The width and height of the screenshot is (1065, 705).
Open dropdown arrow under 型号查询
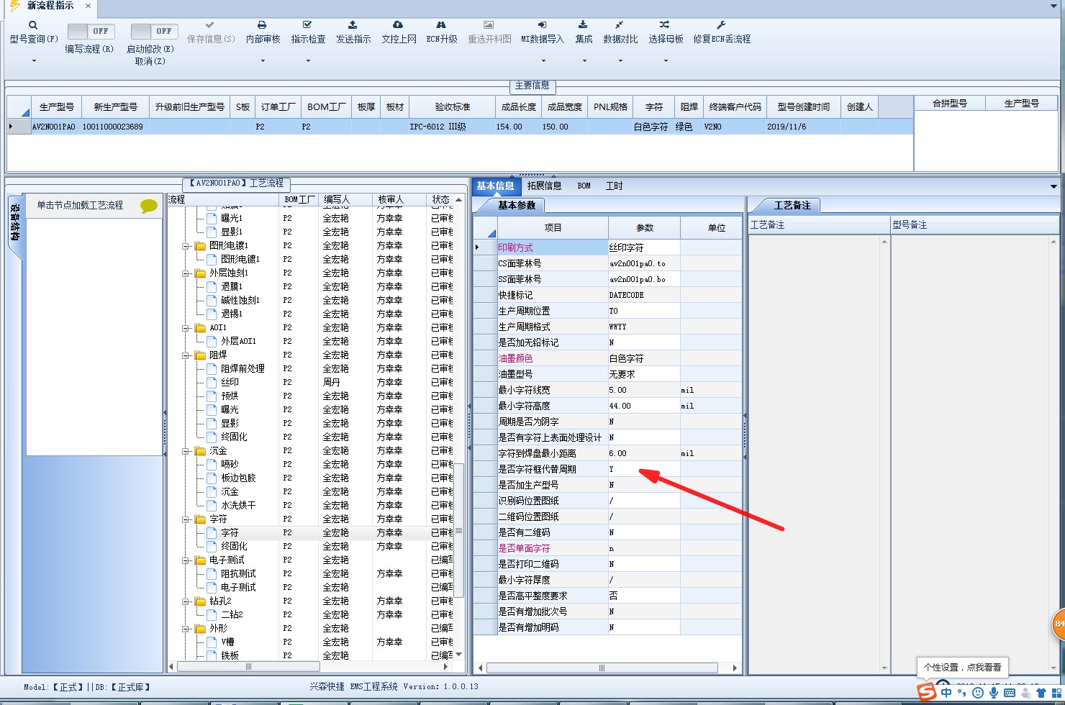34,61
